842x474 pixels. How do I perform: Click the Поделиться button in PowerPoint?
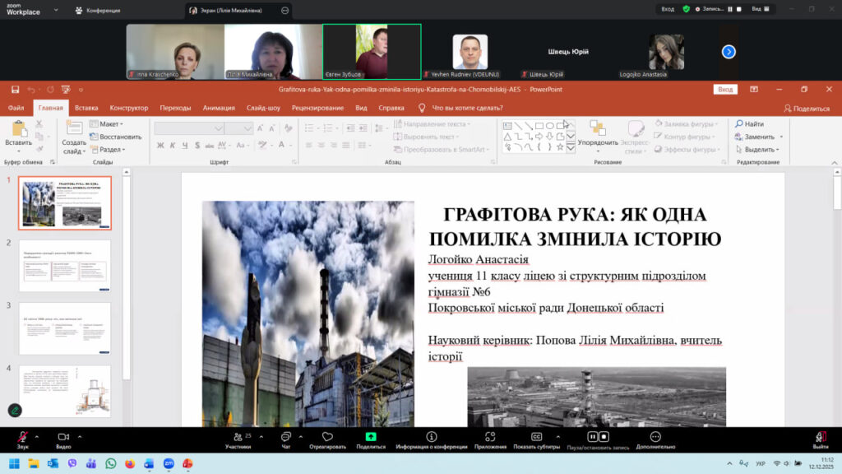(x=806, y=108)
